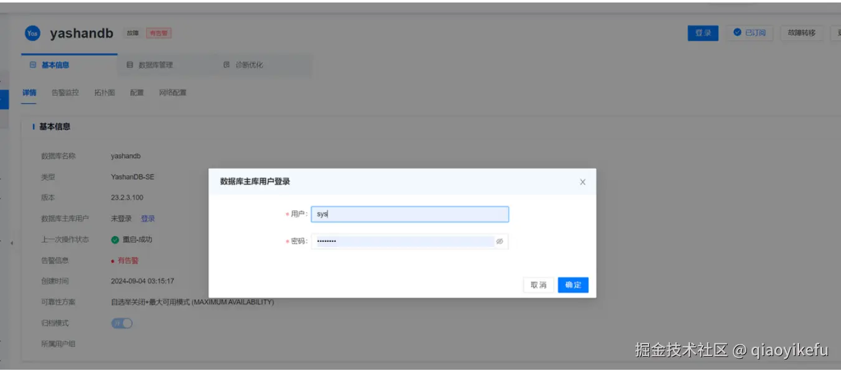Screen dimensions: 841x371
Task: Click the 故障转移 failover button
Action: pyautogui.click(x=802, y=33)
